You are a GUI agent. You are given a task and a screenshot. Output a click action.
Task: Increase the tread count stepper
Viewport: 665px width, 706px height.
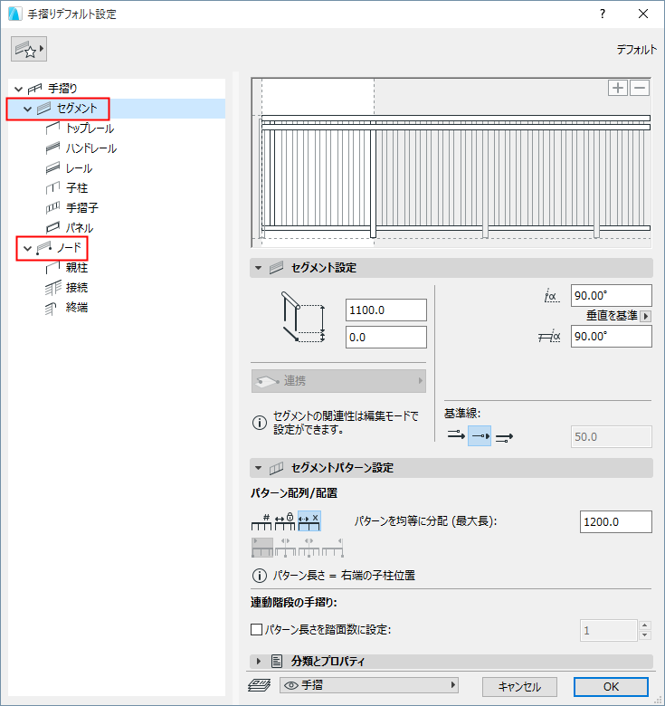[645, 625]
